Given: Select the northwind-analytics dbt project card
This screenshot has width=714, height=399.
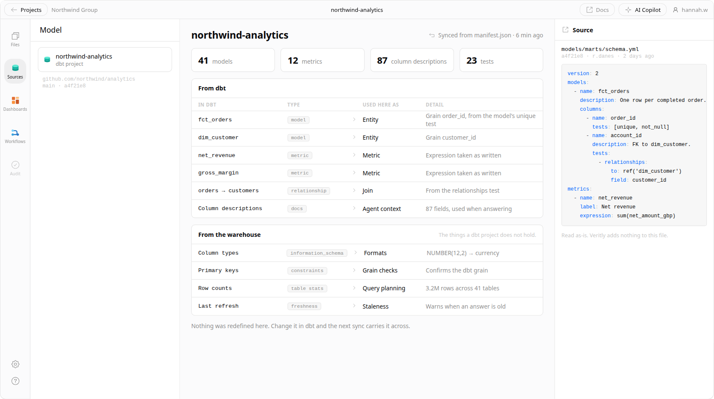Looking at the screenshot, I should [x=105, y=59].
